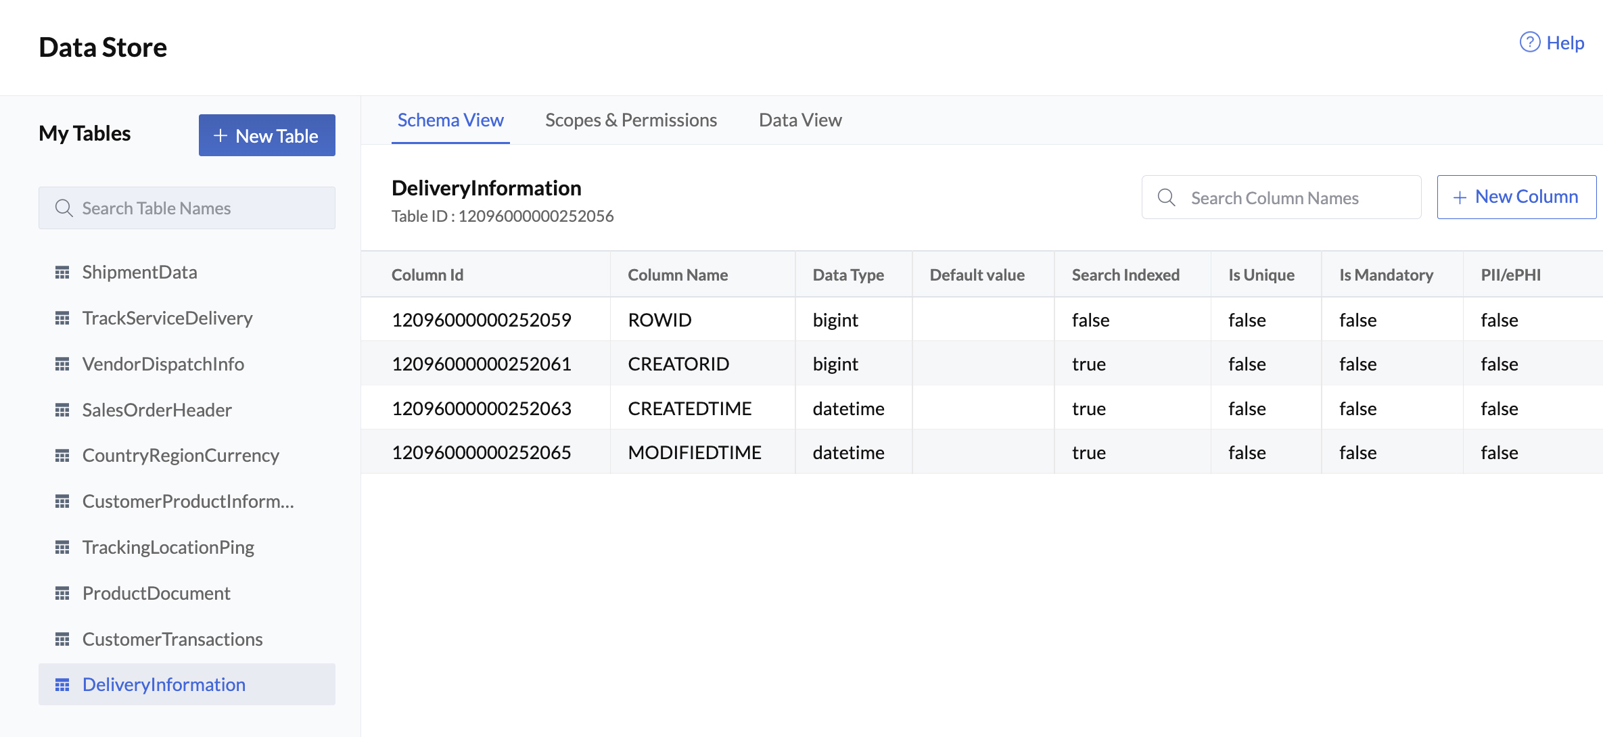The width and height of the screenshot is (1603, 737).
Task: Click the table icon beside VendorDispatchInfo
Action: click(x=63, y=364)
